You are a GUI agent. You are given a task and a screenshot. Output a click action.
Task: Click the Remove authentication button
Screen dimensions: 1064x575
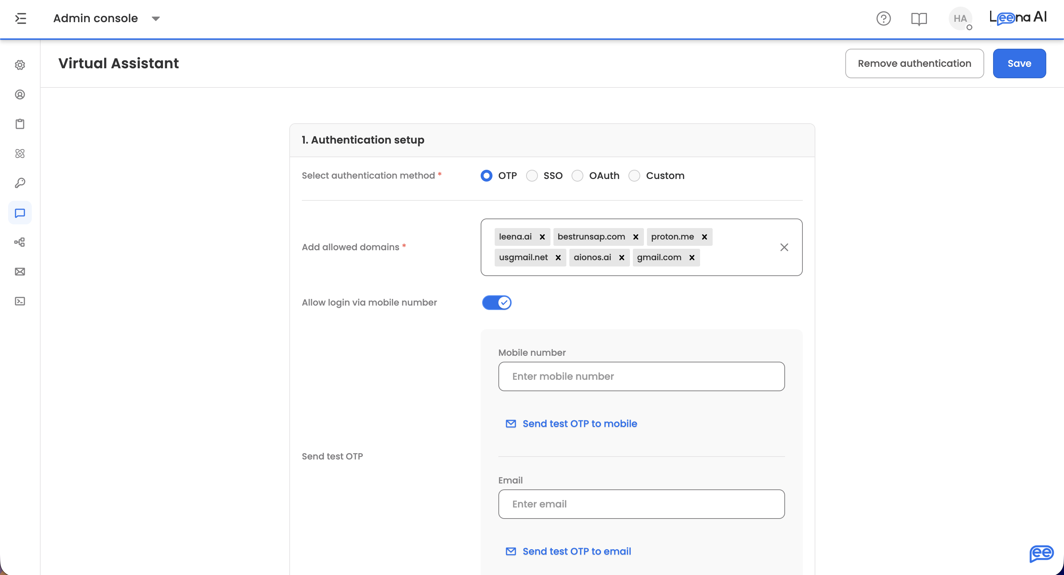point(914,63)
